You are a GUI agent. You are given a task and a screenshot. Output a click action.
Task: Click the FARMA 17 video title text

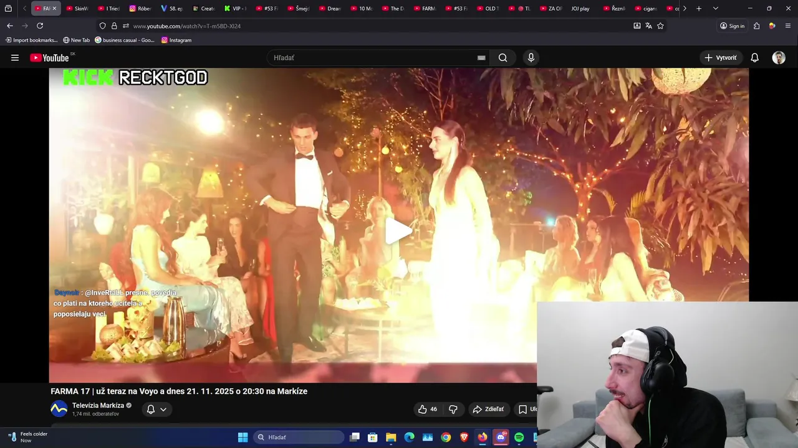tap(179, 391)
